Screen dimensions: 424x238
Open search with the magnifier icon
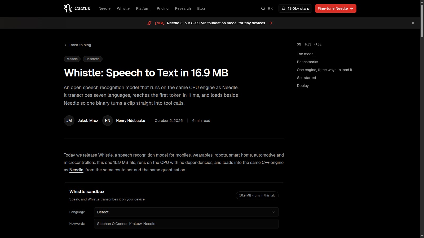click(263, 8)
